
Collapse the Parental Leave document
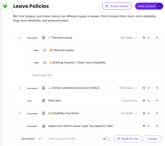pyautogui.click(x=19, y=38)
